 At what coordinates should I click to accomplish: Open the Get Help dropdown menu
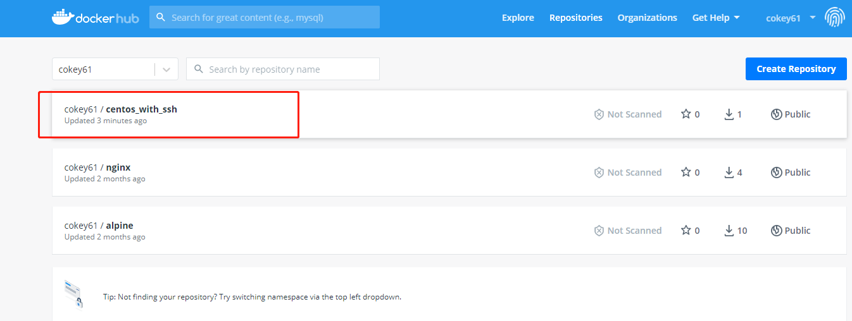[x=716, y=18]
